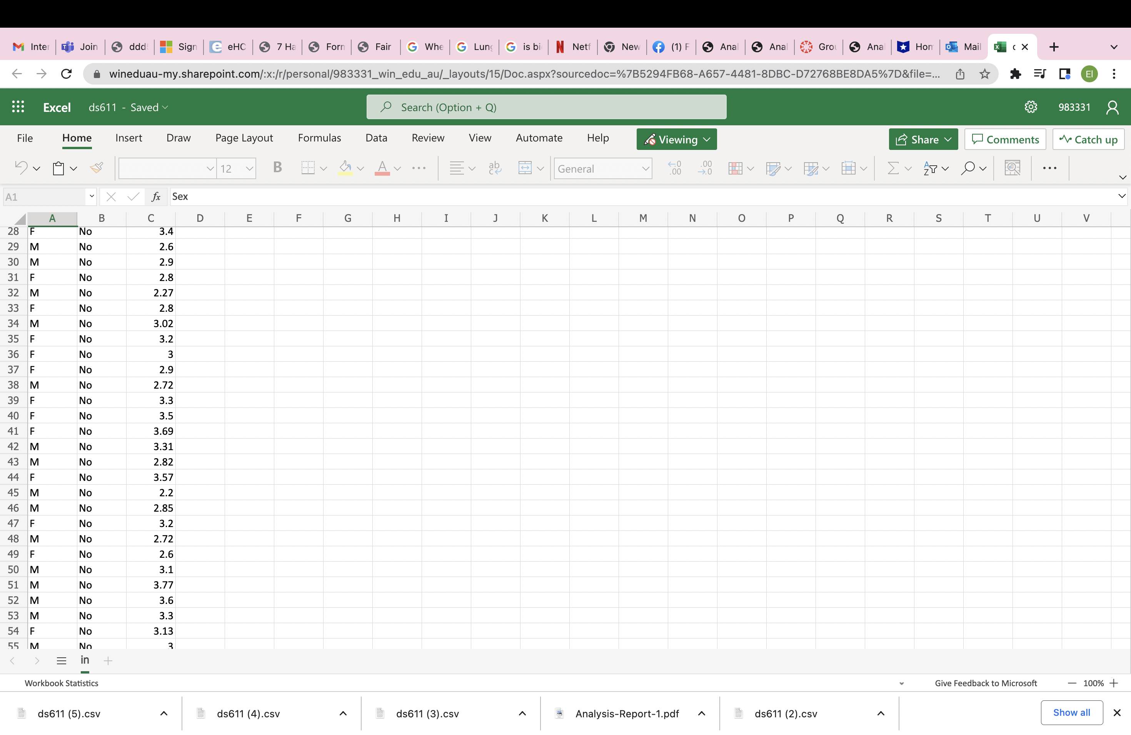Image resolution: width=1131 pixels, height=735 pixels.
Task: Click the Comments button
Action: pos(1005,139)
